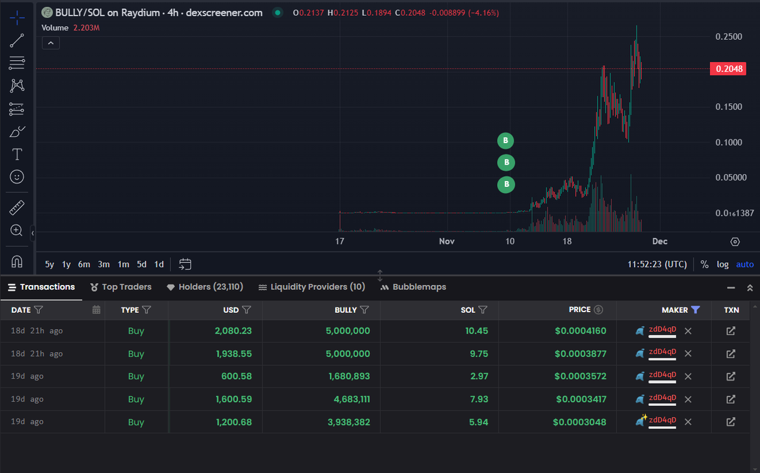
Task: Set chart range to 6m
Action: pos(84,264)
